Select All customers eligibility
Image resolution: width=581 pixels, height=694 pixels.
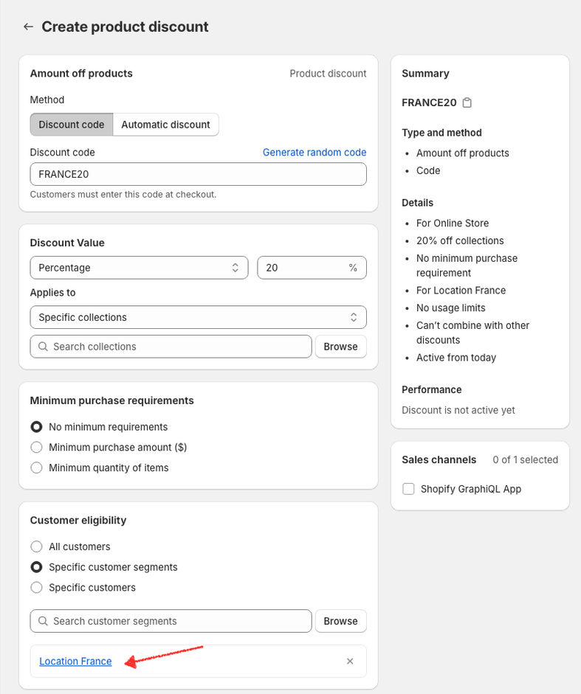[36, 546]
